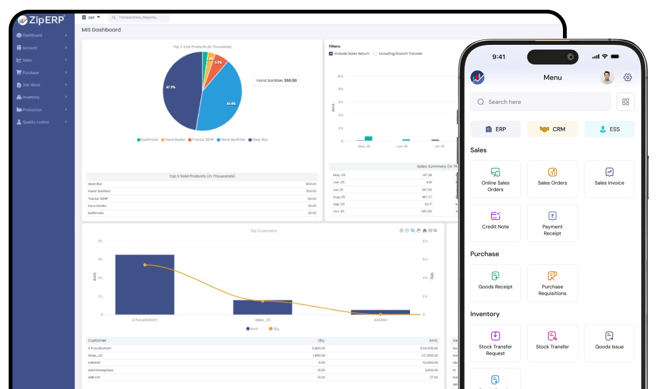Click the Transactions, Reports search field
656x389 pixels.
(139, 17)
